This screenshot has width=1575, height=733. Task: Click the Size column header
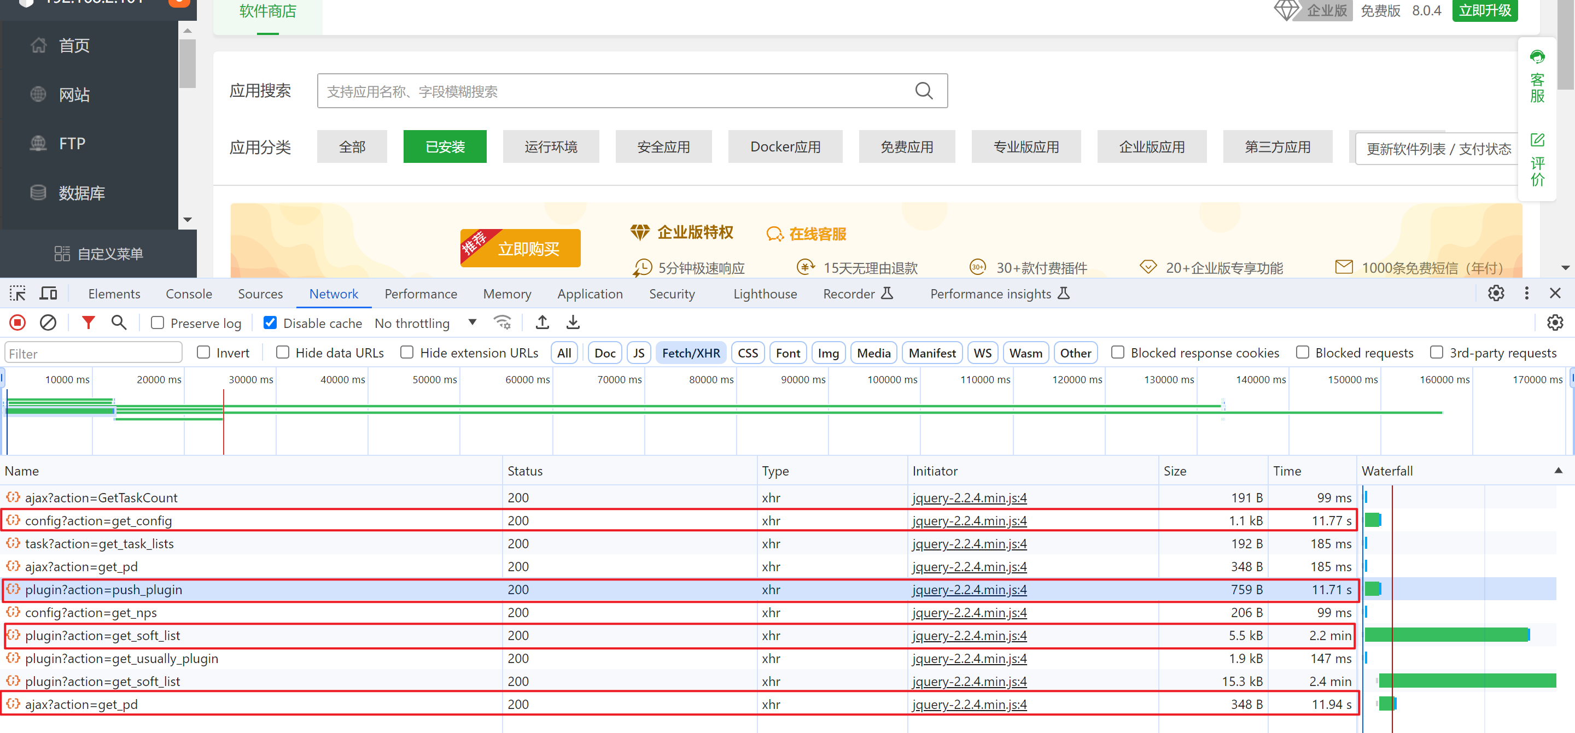(x=1213, y=471)
